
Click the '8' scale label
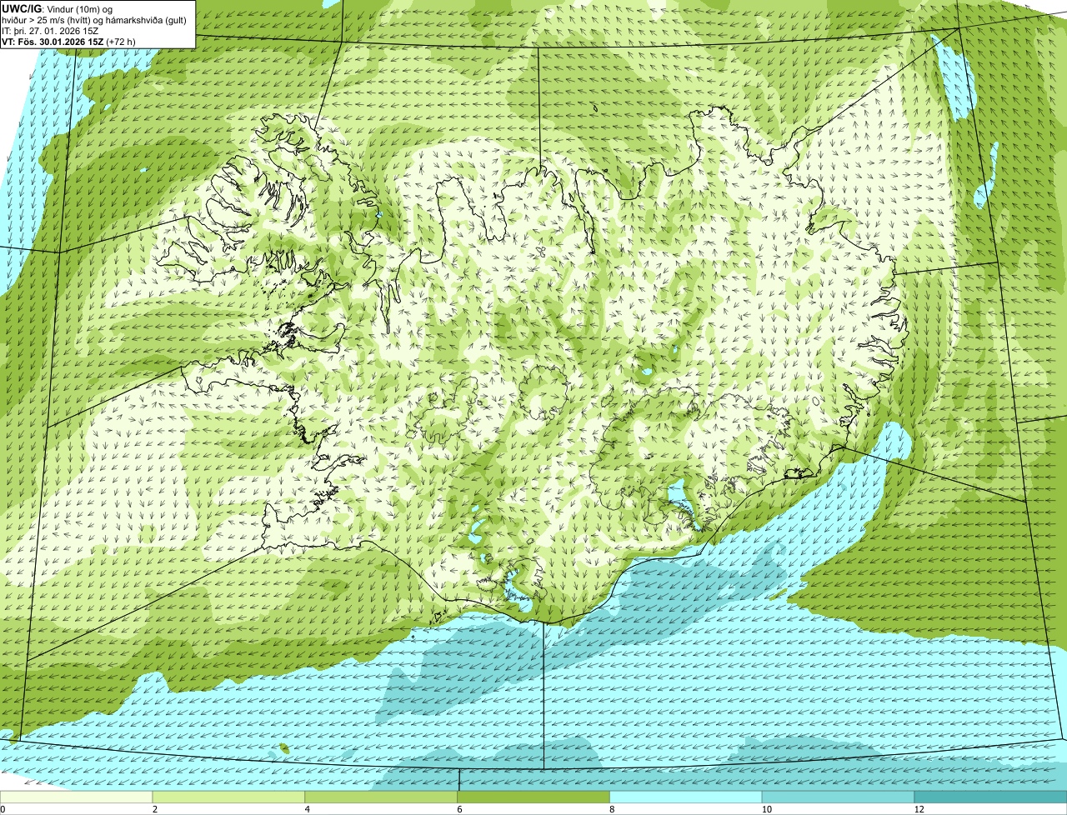612,809
